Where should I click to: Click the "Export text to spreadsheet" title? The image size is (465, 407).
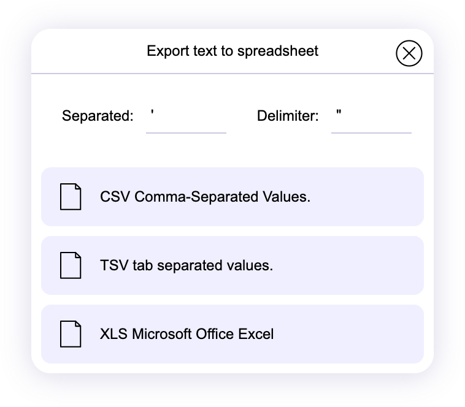[x=233, y=51]
